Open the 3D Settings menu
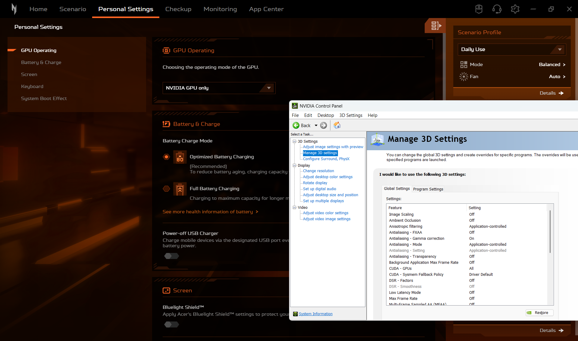Screen dimensions: 578x341 point(351,115)
